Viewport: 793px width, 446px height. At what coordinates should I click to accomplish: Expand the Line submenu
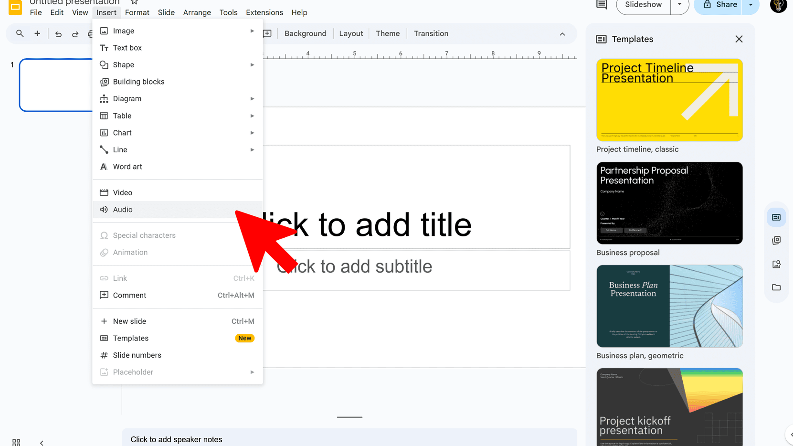tap(252, 150)
